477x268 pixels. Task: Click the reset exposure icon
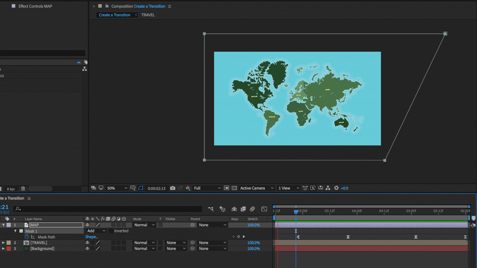tap(336, 188)
